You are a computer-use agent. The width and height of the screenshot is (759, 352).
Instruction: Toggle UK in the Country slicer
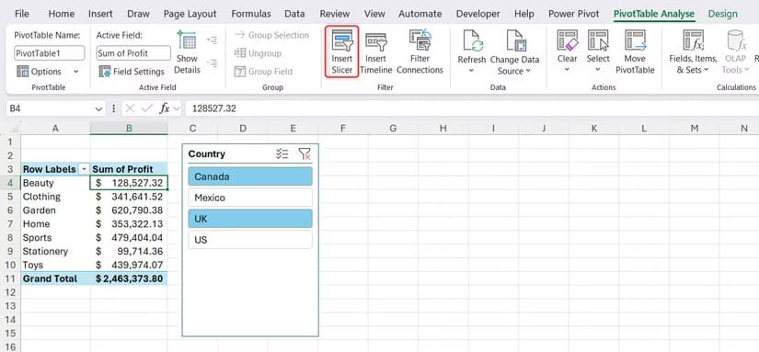249,219
